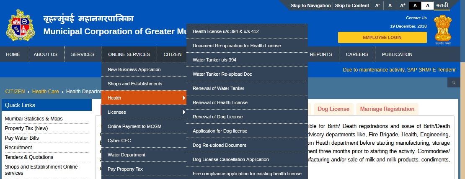Image resolution: width=465 pixels, height=179 pixels.
Task: Follow the Skip to Content link
Action: click(352, 5)
